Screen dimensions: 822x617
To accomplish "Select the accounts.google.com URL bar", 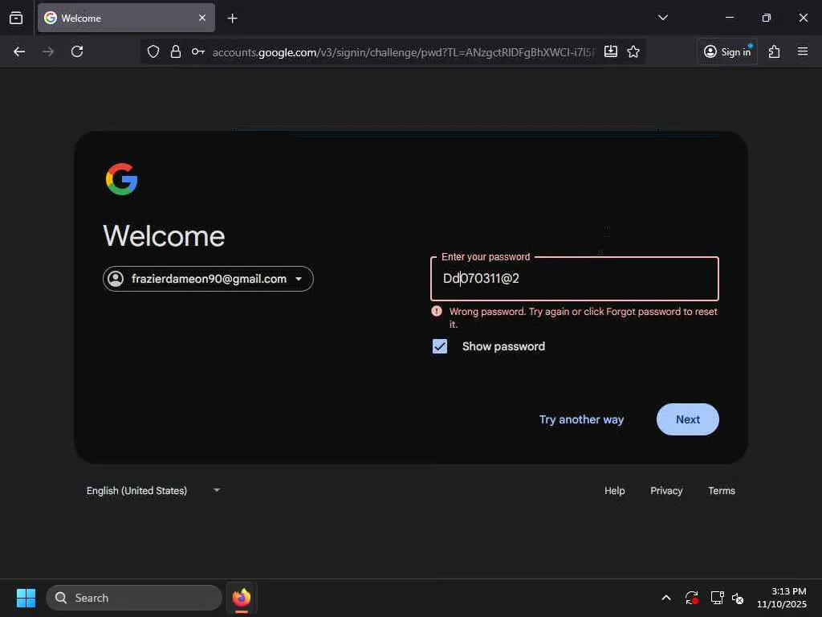I will 404,52.
